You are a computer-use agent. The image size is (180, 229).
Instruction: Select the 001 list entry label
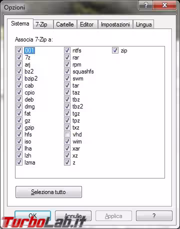(x=29, y=50)
